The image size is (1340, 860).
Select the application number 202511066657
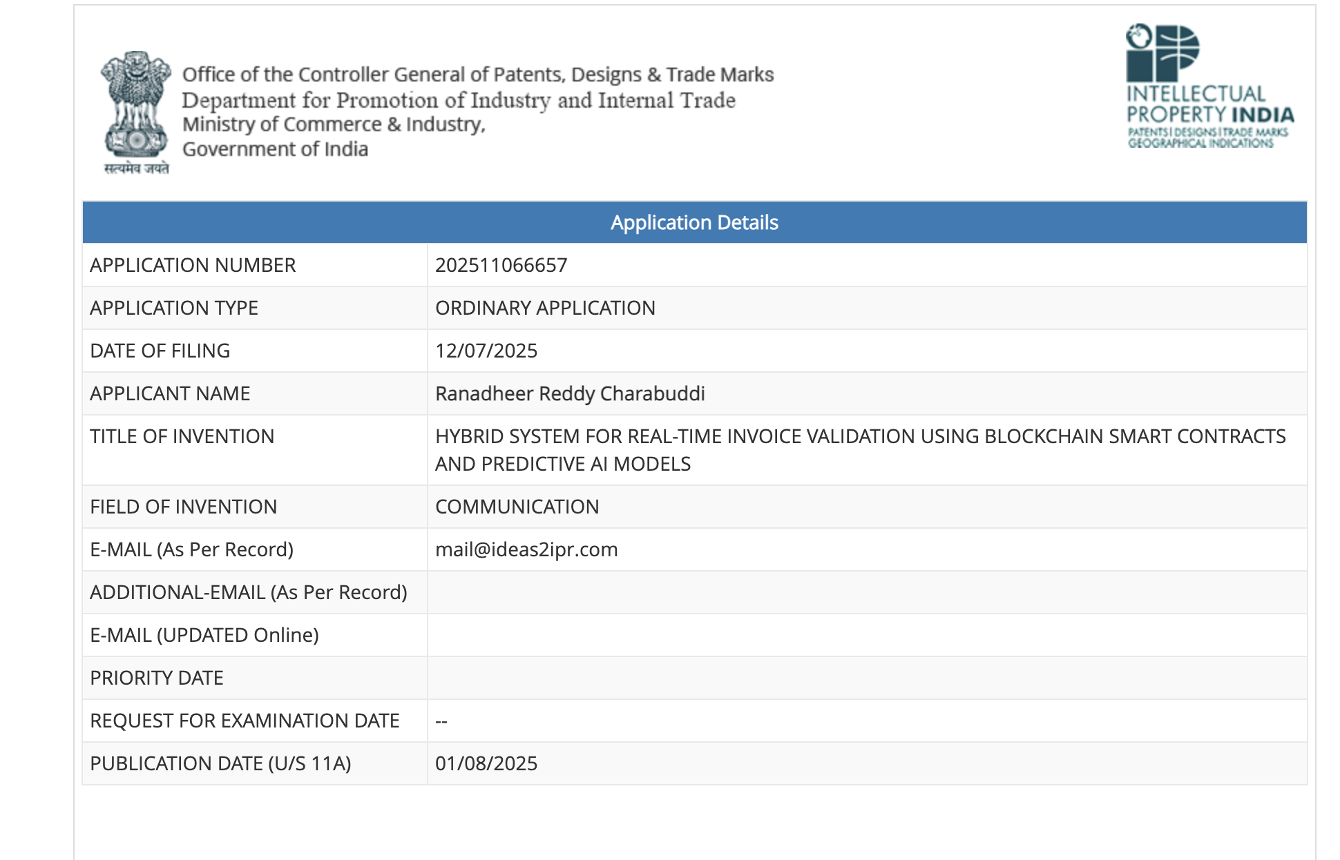[x=501, y=265]
